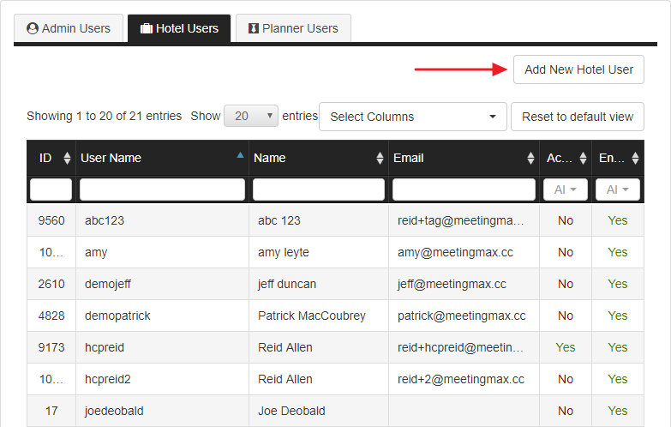The height and width of the screenshot is (427, 671).
Task: Click email reid+2@meetingmax.cc
Action: click(461, 380)
